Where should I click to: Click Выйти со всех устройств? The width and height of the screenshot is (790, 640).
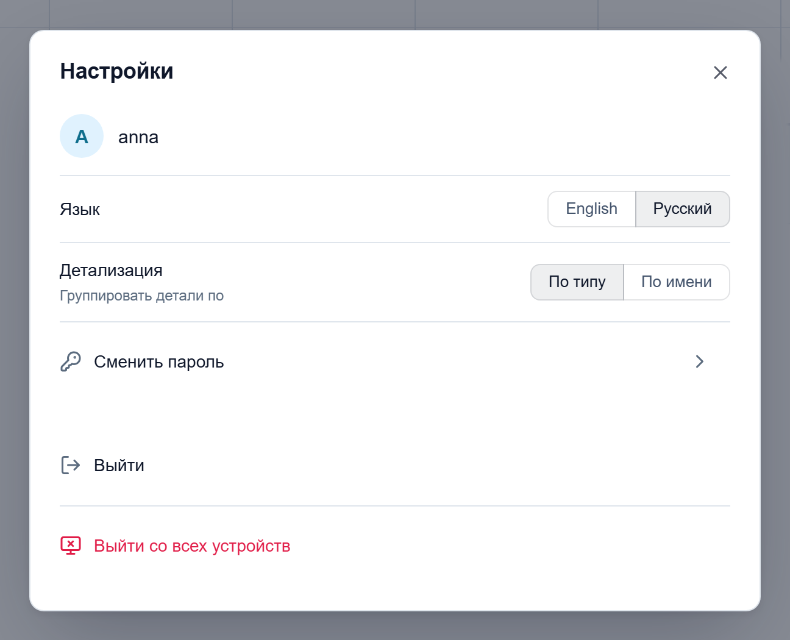point(395,546)
